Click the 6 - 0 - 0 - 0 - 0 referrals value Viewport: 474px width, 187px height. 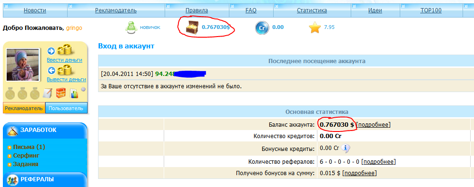[x=339, y=162]
